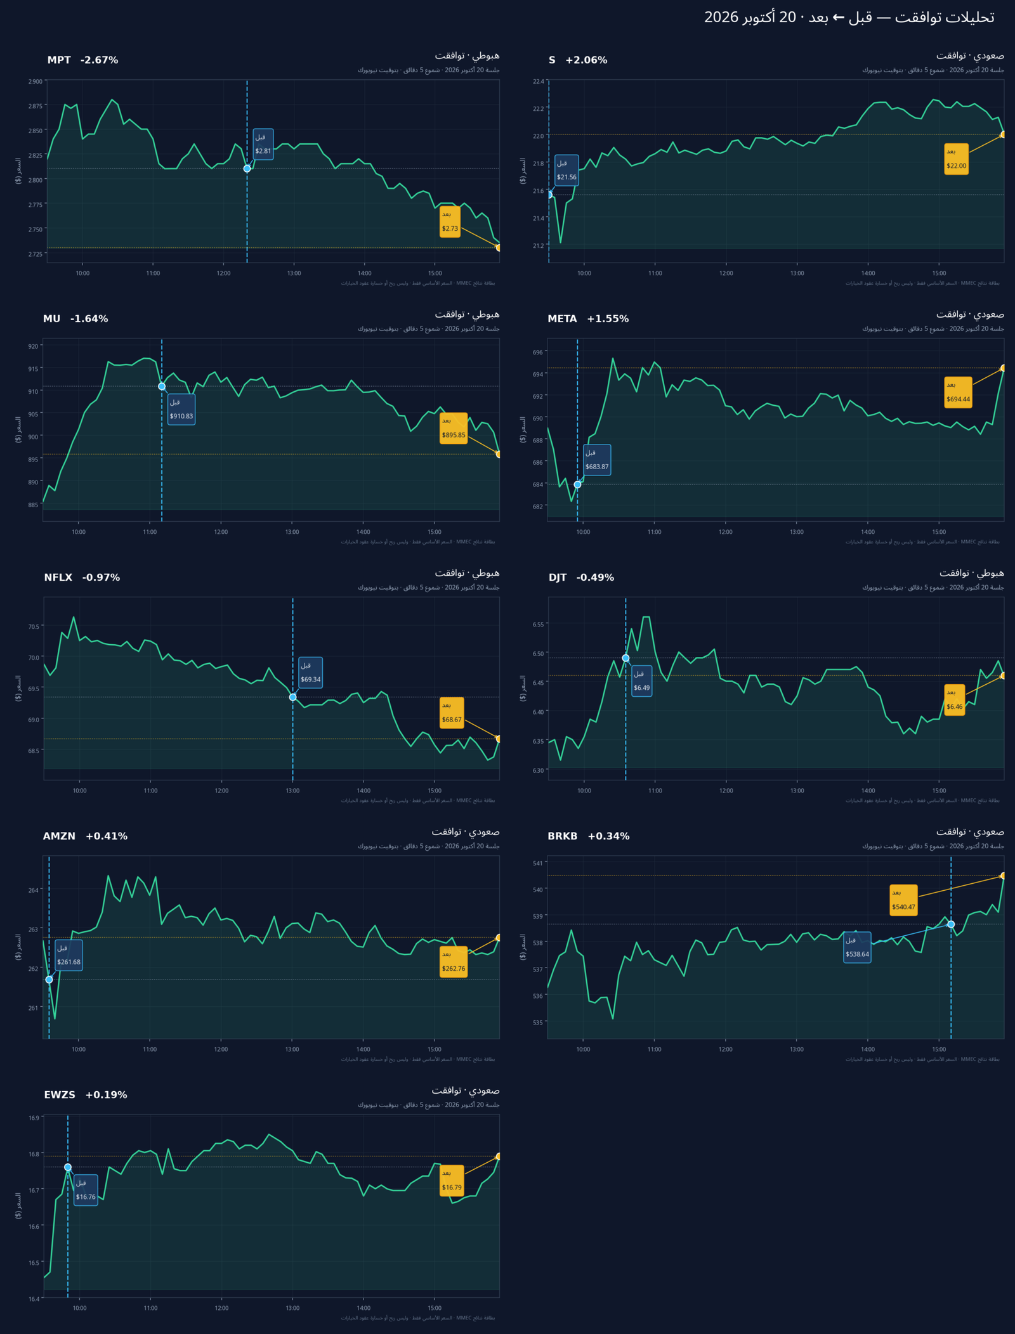This screenshot has width=1015, height=1334.
Task: Click the blue entry dot on DJT chart
Action: click(625, 658)
